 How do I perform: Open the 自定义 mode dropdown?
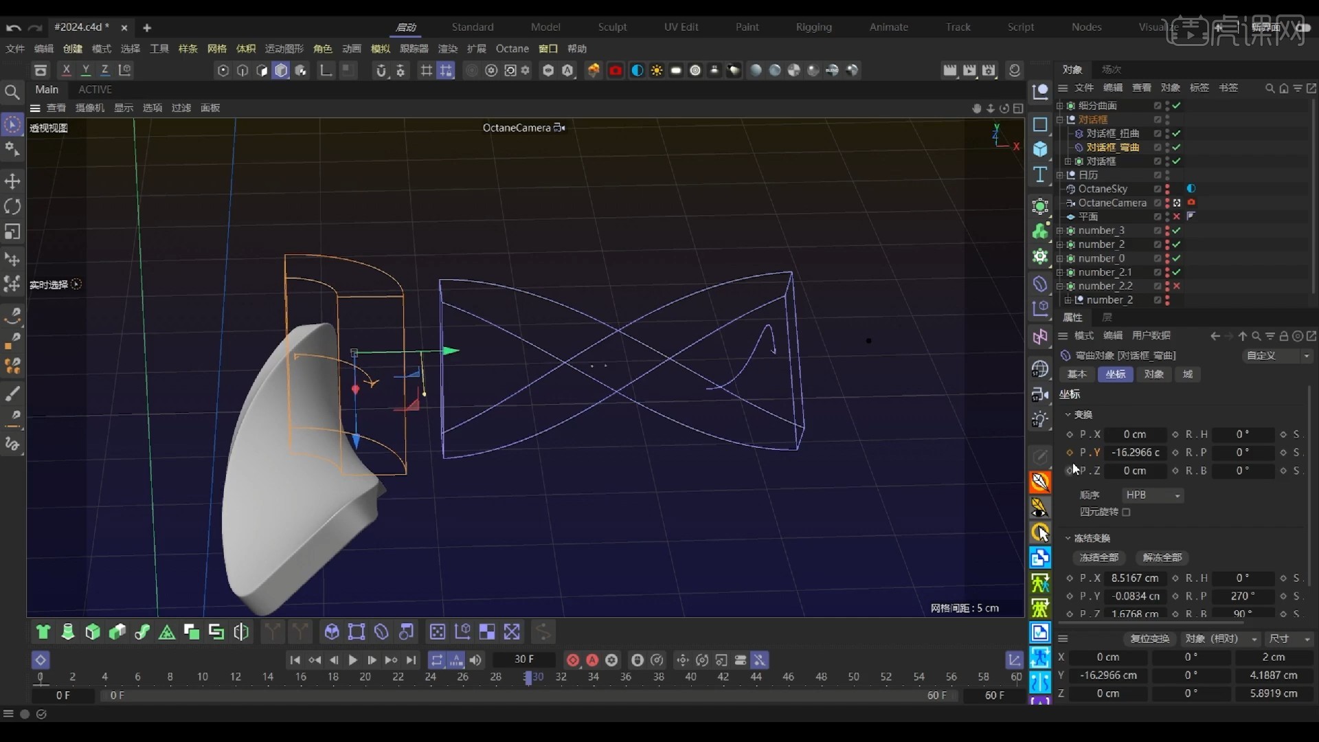click(1278, 356)
